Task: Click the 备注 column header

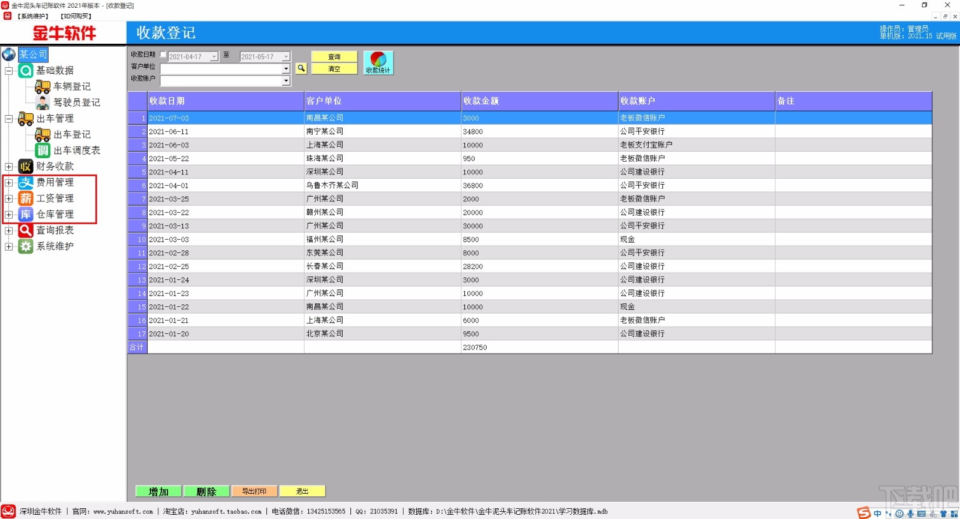Action: pos(854,101)
